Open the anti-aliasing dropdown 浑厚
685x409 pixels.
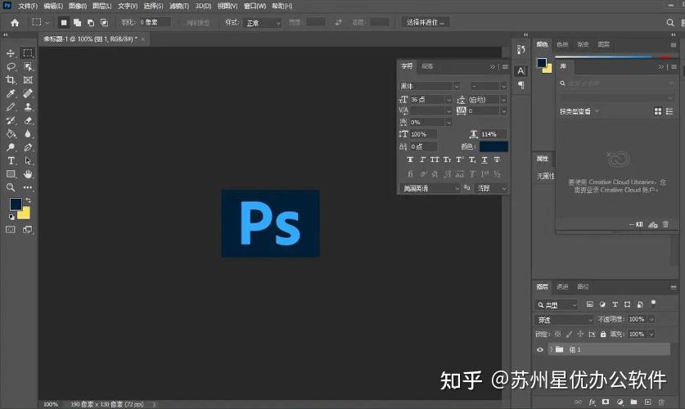click(492, 189)
